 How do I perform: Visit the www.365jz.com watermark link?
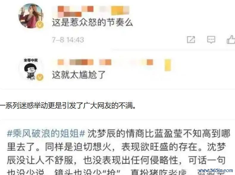[215, 170]
